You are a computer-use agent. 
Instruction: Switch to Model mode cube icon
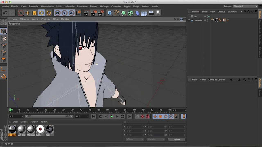pyautogui.click(x=4, y=31)
